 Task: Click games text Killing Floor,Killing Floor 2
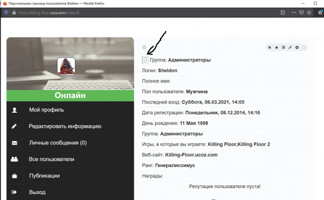point(239,144)
